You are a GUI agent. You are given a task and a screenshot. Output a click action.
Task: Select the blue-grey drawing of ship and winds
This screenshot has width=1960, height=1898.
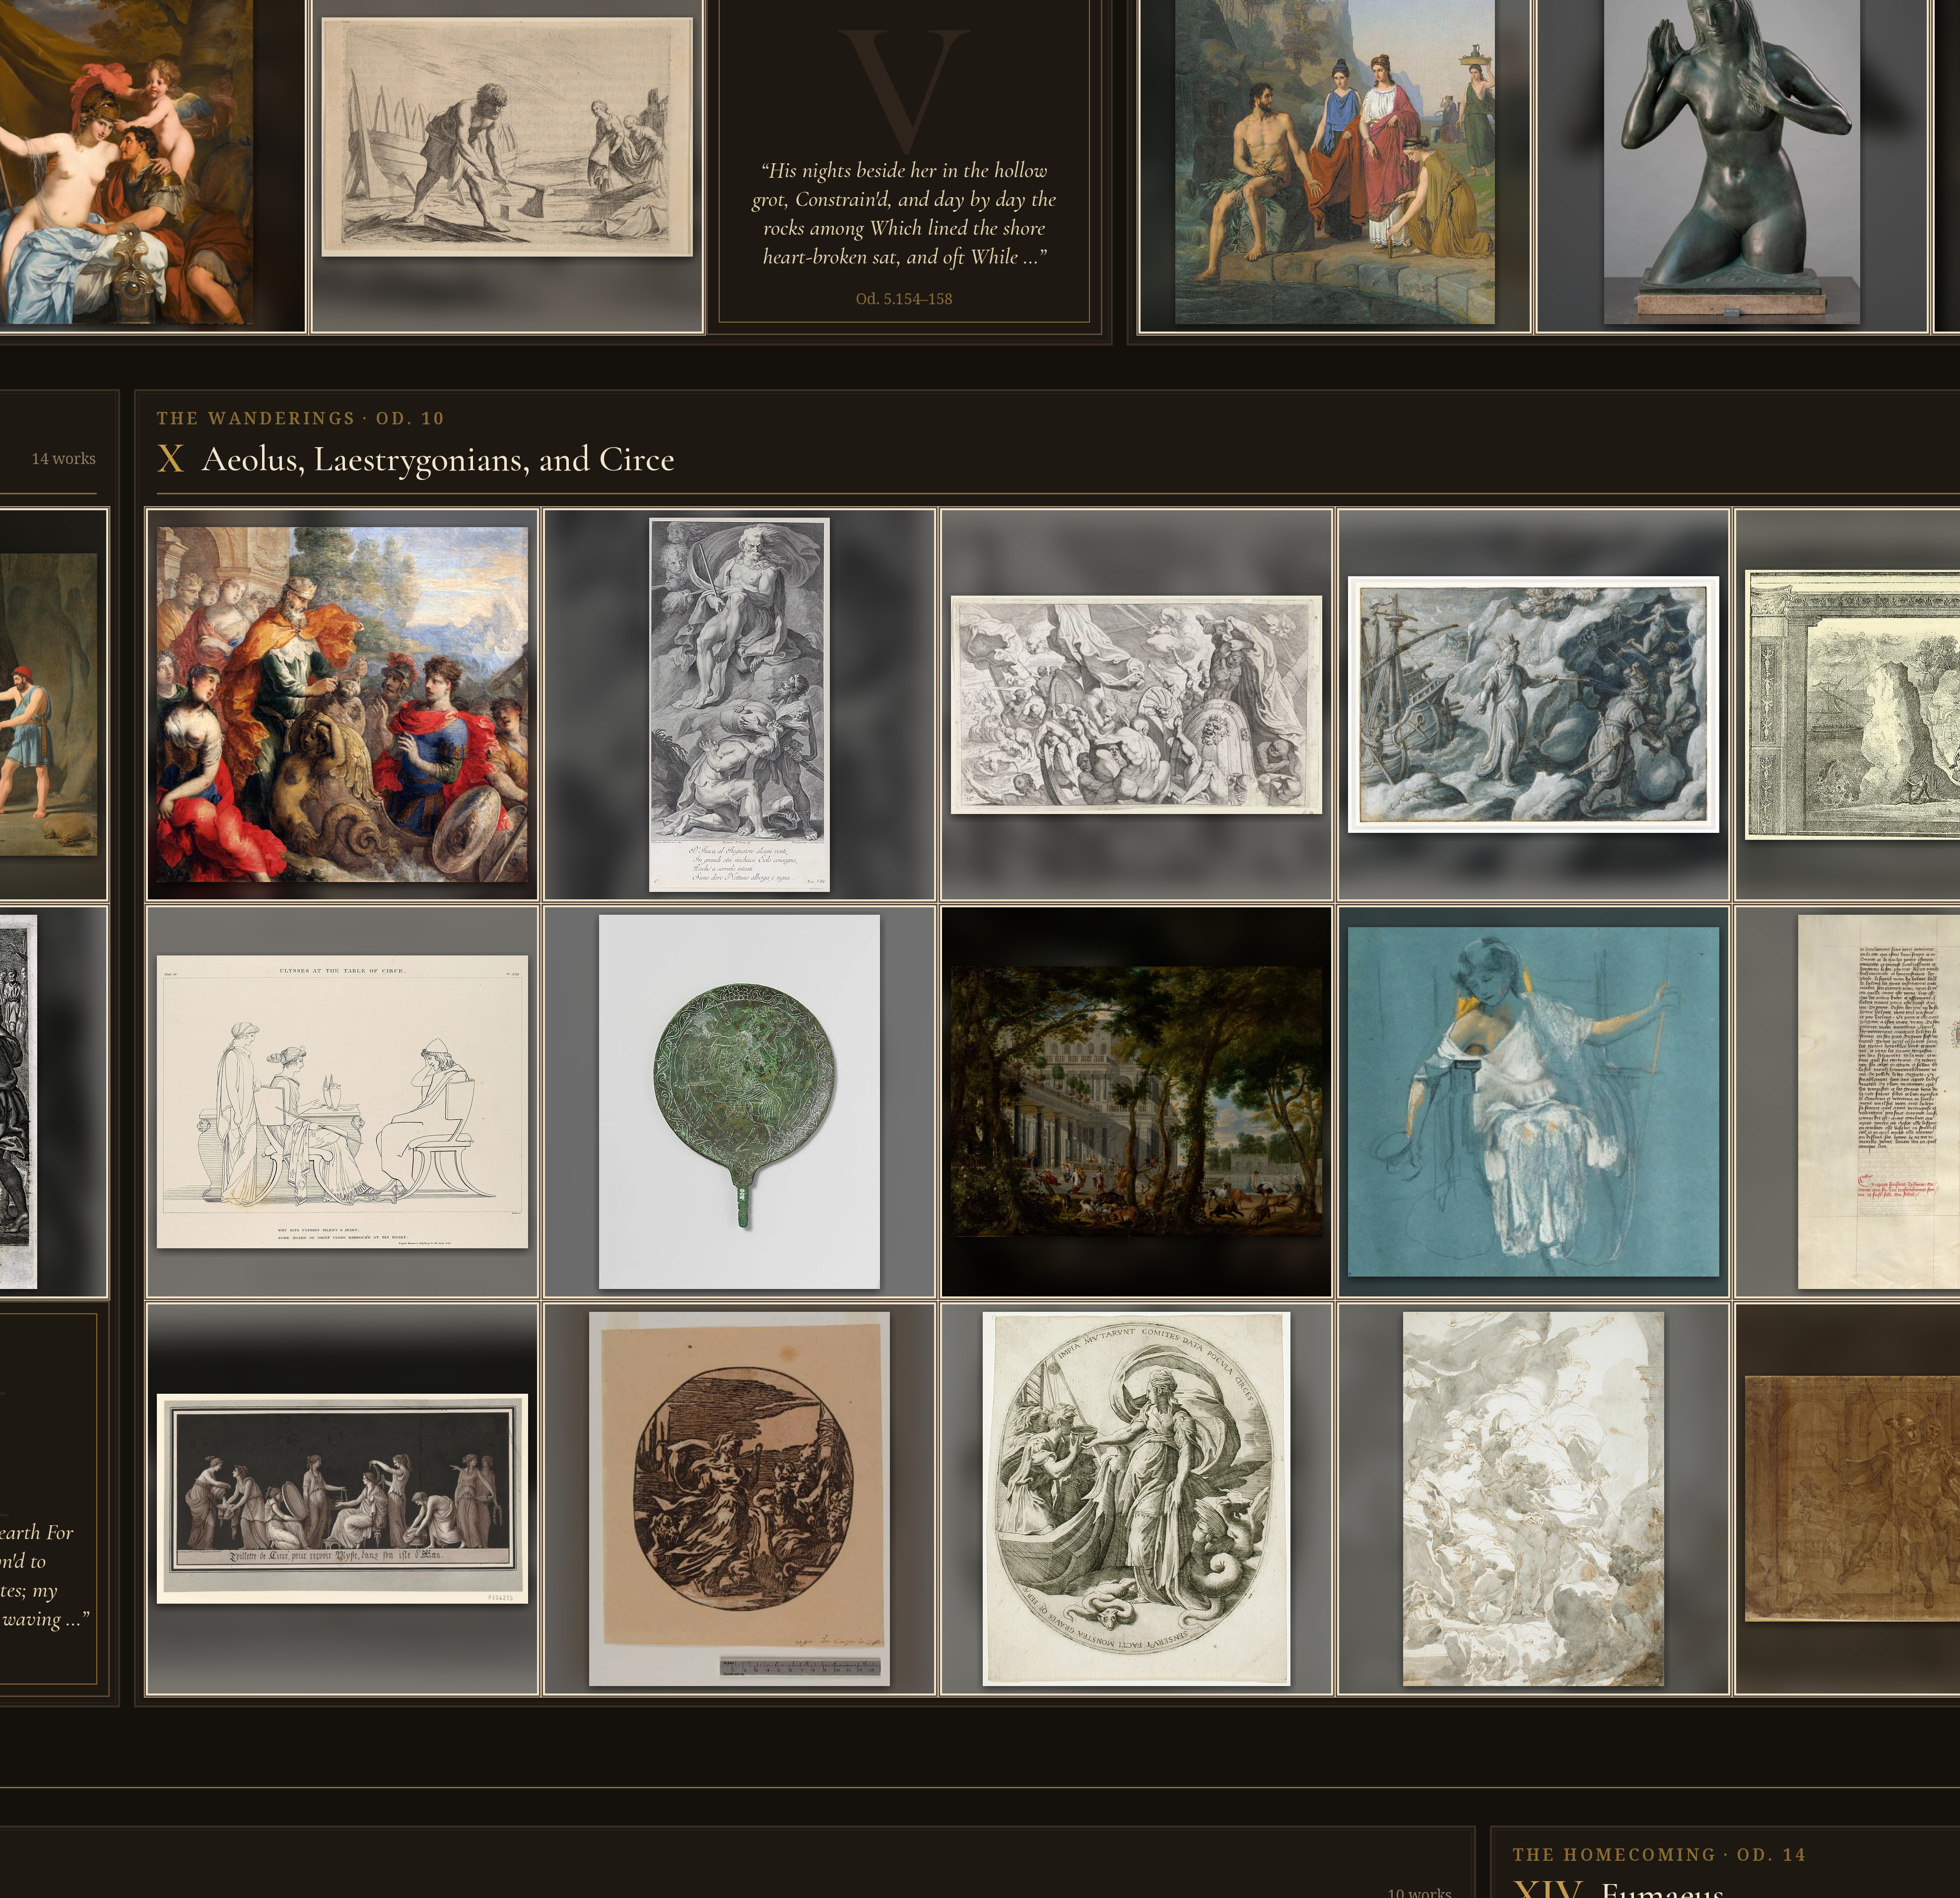[1533, 704]
